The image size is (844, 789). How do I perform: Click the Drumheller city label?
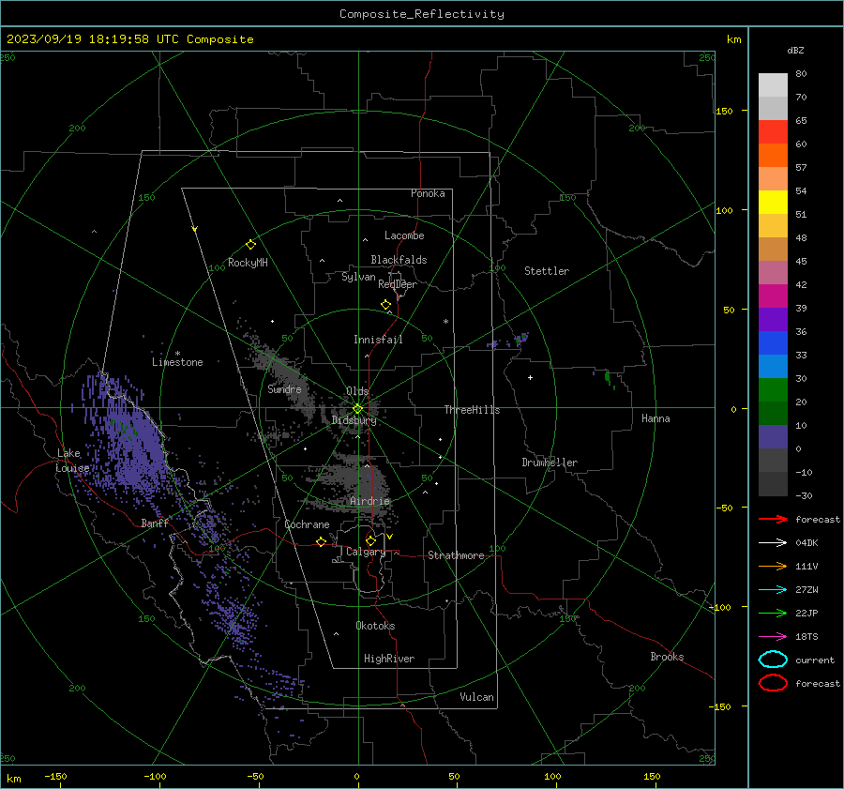click(550, 463)
